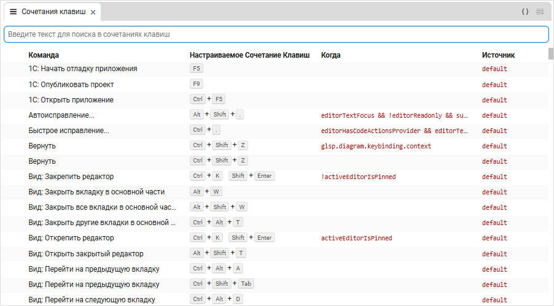This screenshot has width=554, height=306.
Task: Click the hamburger icon on Сочетания клавиш tab
Action: [x=13, y=12]
